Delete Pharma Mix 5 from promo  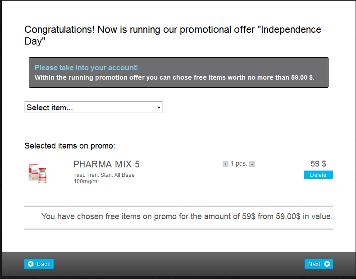[x=318, y=175]
